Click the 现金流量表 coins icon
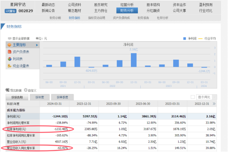Viewport: 228px width, 152px height. click(9, 66)
